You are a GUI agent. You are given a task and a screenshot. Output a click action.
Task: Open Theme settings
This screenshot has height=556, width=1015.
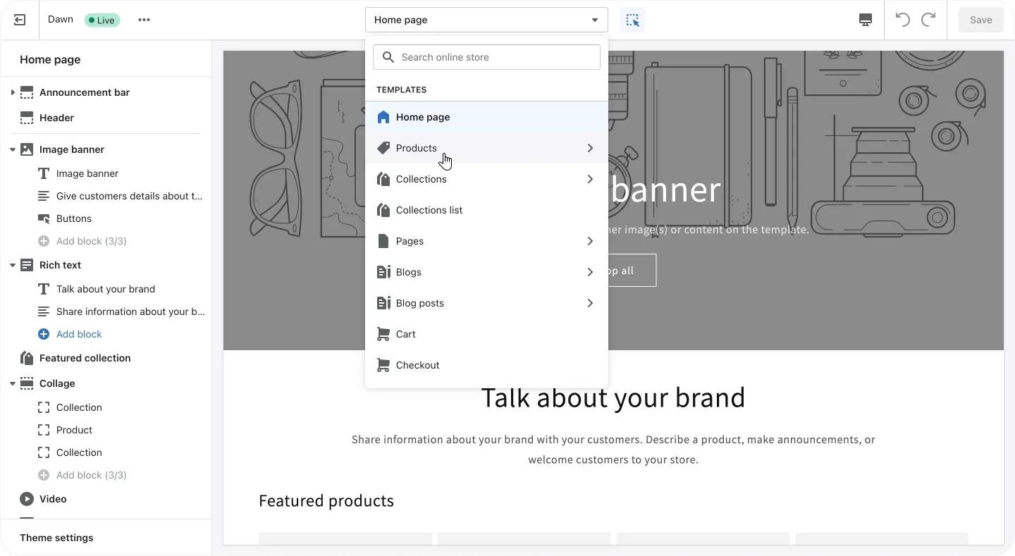click(56, 538)
